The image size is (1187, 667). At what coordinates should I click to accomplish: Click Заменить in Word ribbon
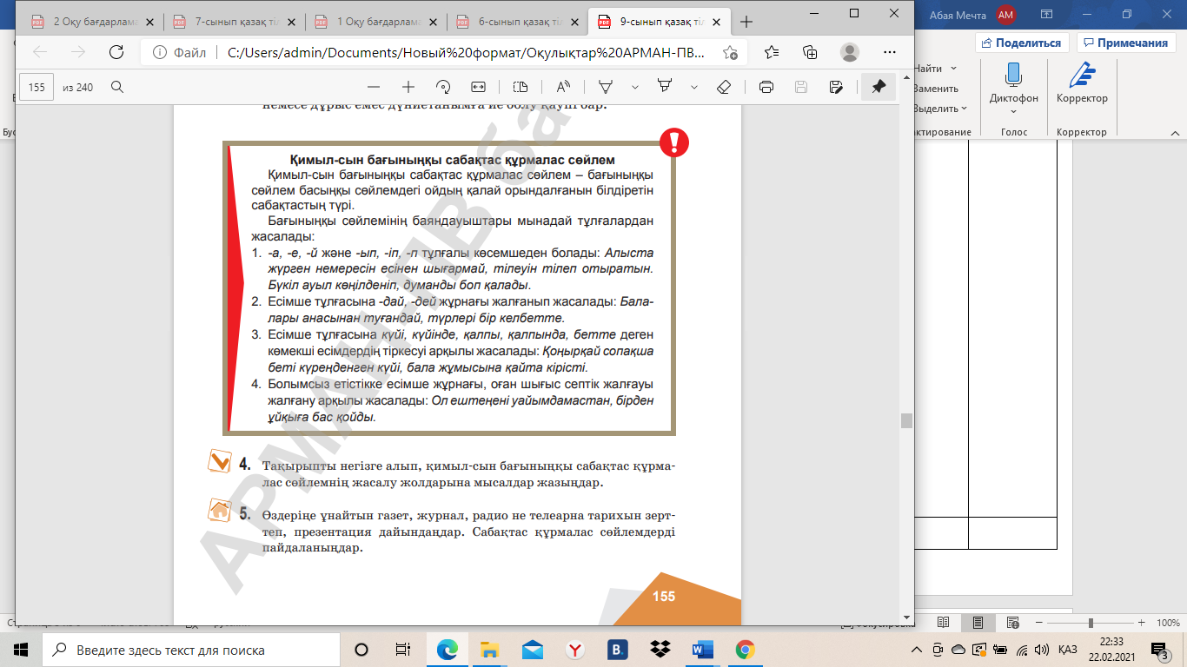coord(935,89)
